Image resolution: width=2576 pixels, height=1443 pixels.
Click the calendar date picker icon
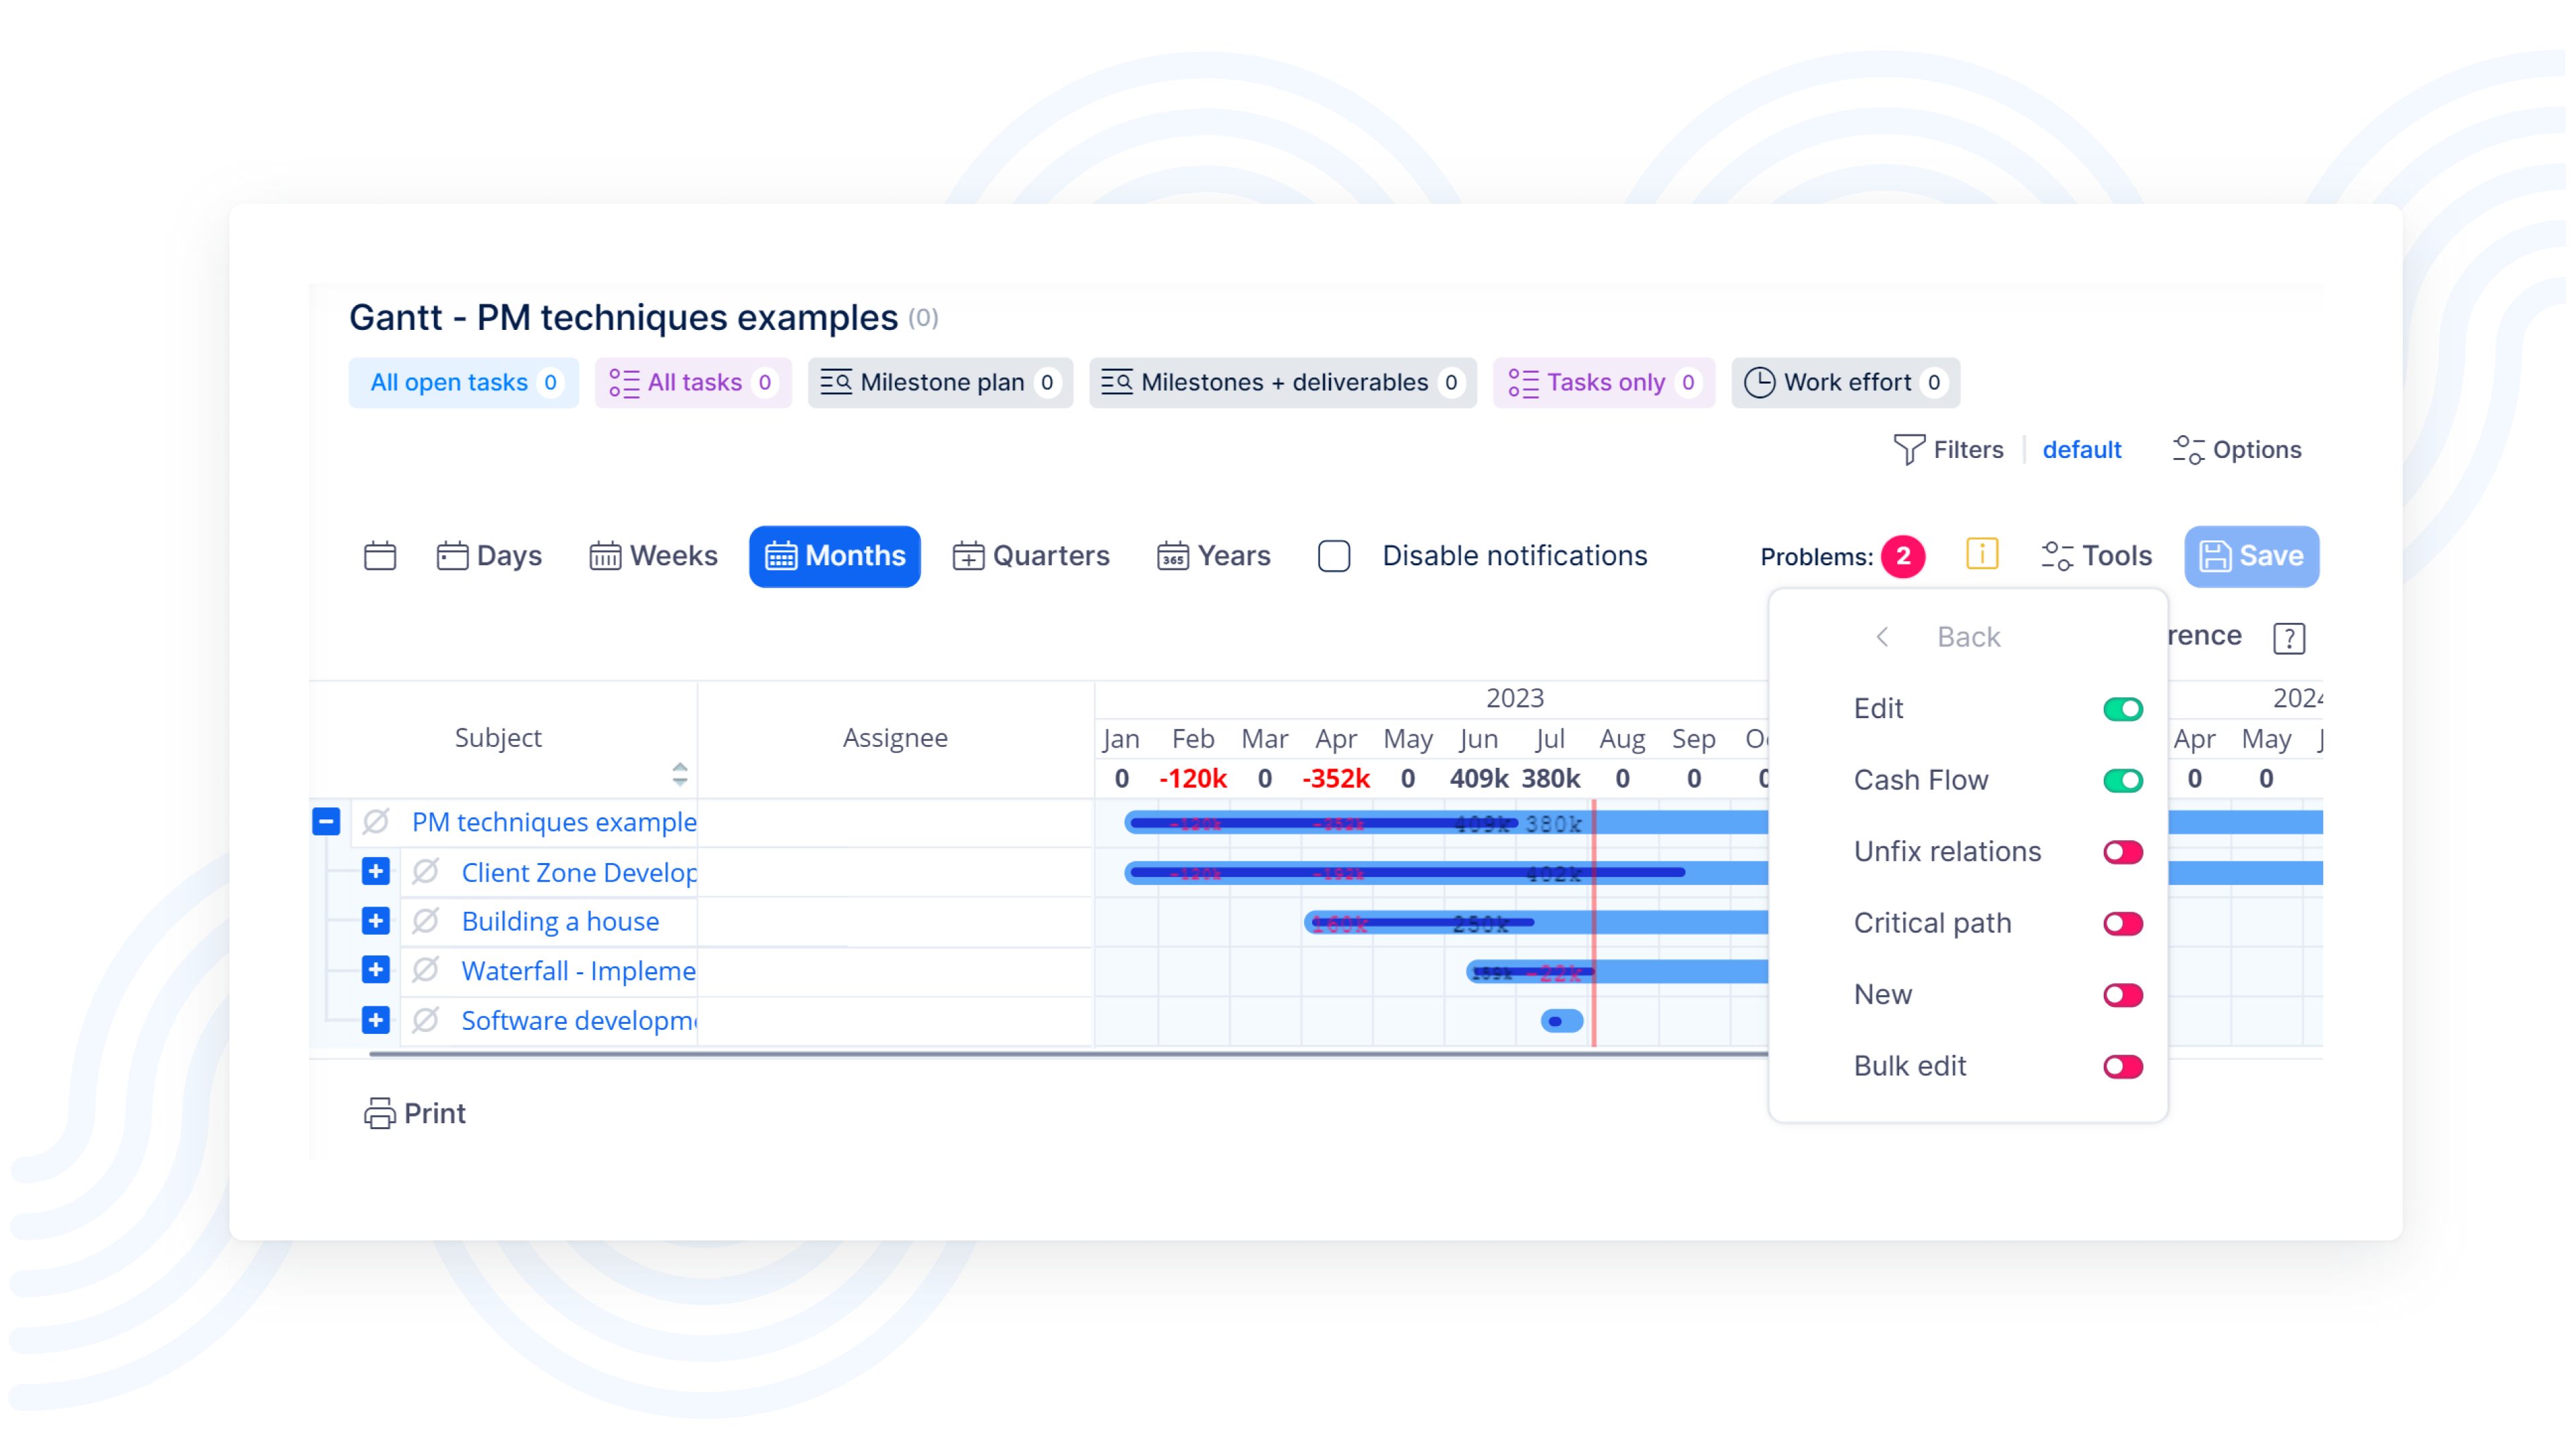pyautogui.click(x=380, y=556)
